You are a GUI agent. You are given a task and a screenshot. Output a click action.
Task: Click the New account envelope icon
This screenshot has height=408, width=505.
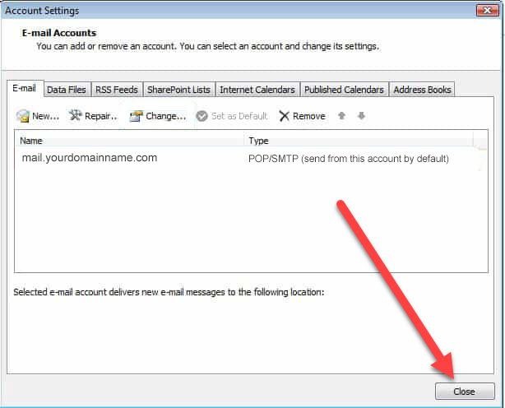23,116
